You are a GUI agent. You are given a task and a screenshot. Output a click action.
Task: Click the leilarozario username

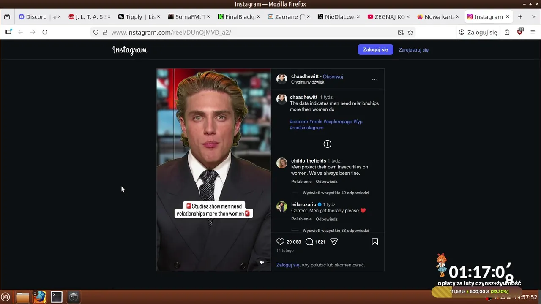tap(303, 204)
